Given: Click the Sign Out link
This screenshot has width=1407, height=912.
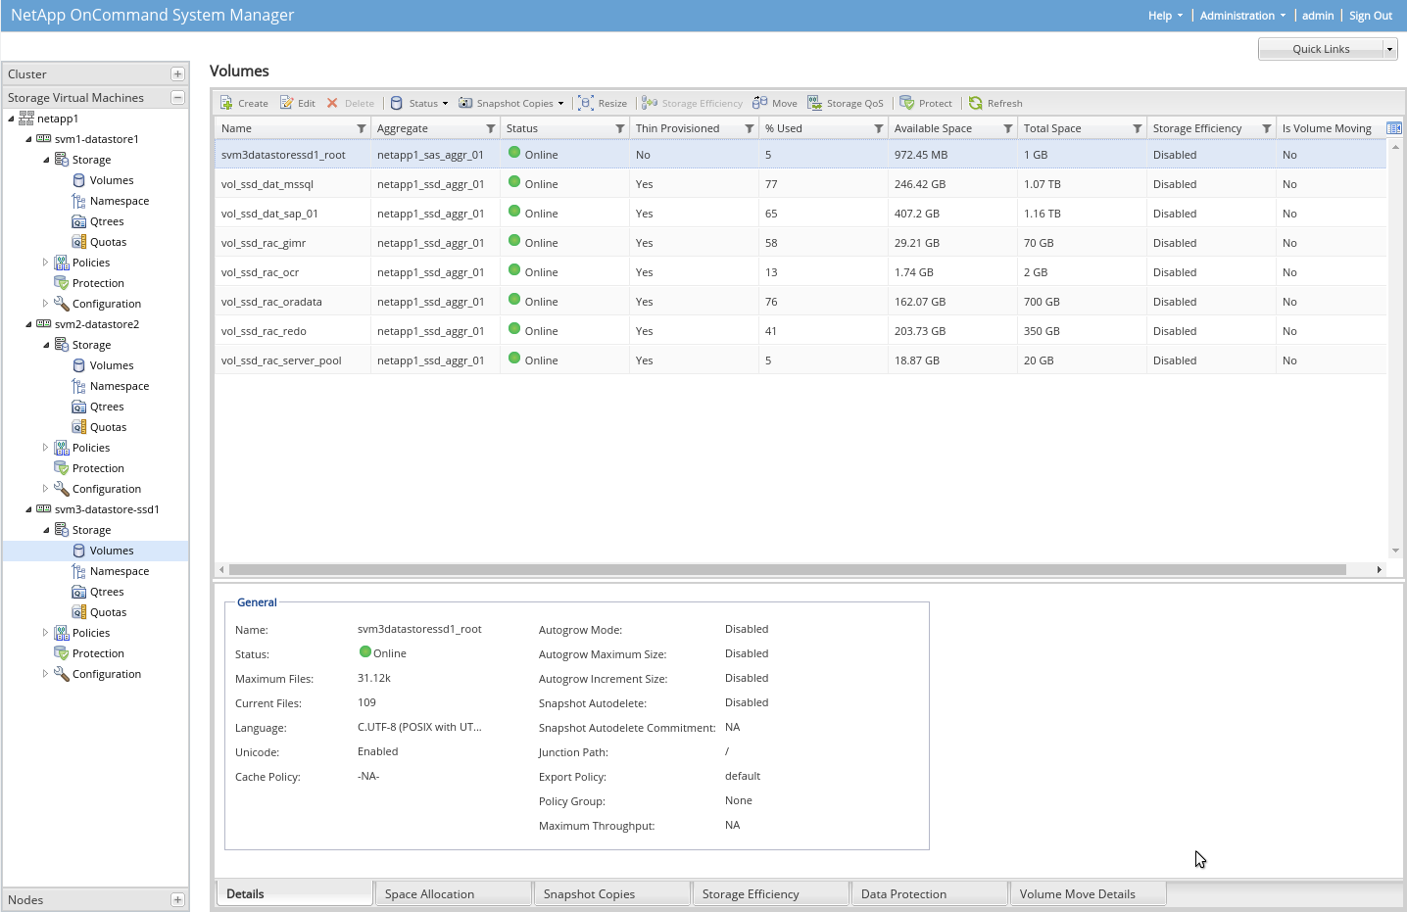Looking at the screenshot, I should point(1370,16).
